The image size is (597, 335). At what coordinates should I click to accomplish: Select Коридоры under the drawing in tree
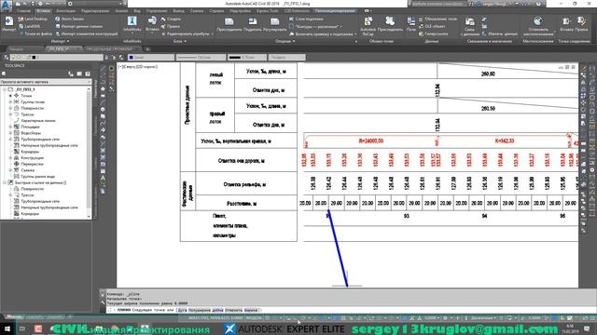click(x=30, y=152)
